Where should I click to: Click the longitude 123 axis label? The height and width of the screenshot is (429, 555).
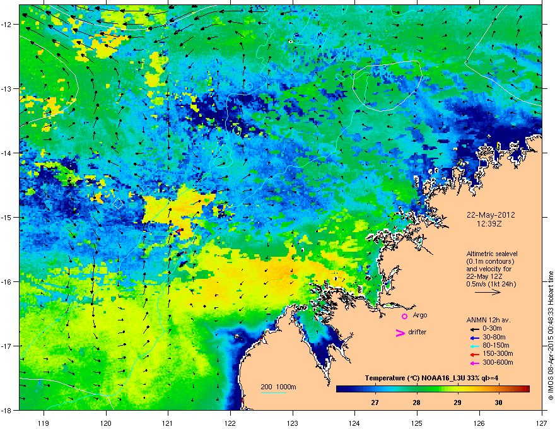coord(293,423)
